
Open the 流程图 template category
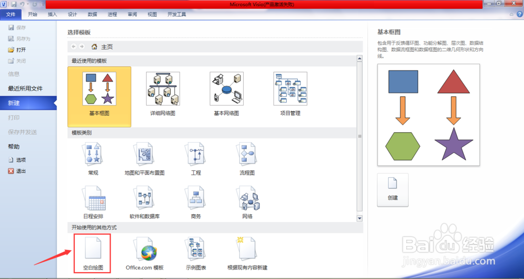(x=247, y=159)
